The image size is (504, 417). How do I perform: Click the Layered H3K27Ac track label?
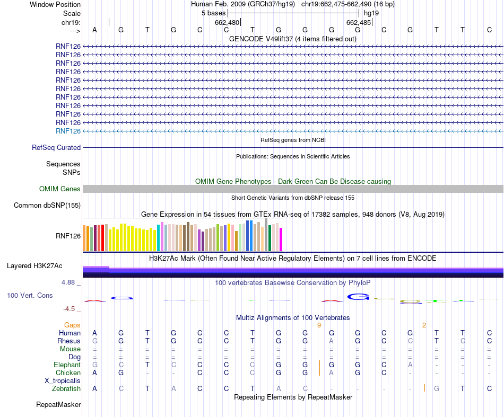coord(34,266)
